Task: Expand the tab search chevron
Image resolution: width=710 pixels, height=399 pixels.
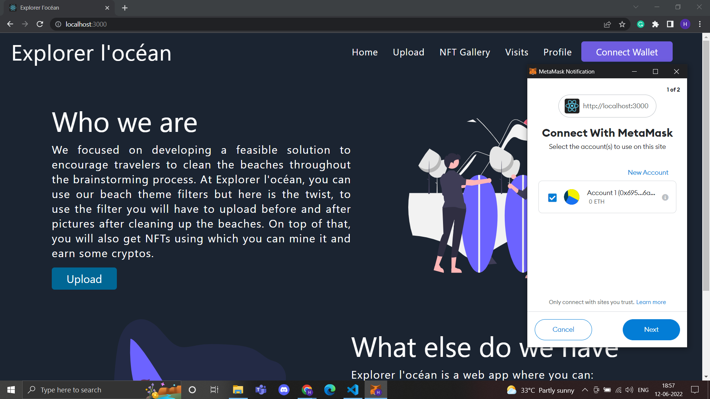Action: (x=636, y=7)
